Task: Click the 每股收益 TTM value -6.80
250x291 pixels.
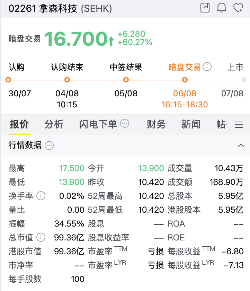Action: pos(233,252)
